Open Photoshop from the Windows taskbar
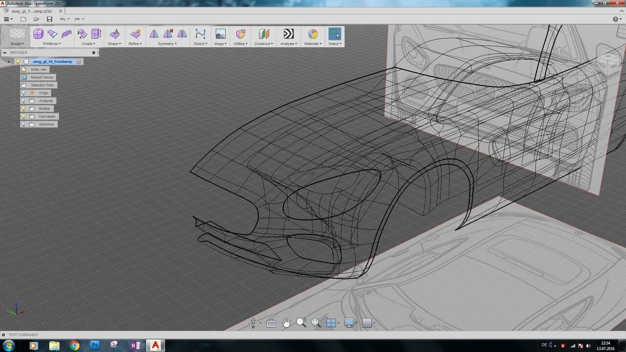 tap(95, 345)
